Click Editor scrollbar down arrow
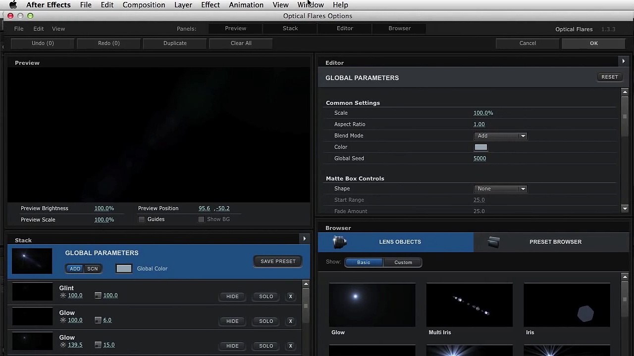The height and width of the screenshot is (356, 634). pyautogui.click(x=625, y=209)
